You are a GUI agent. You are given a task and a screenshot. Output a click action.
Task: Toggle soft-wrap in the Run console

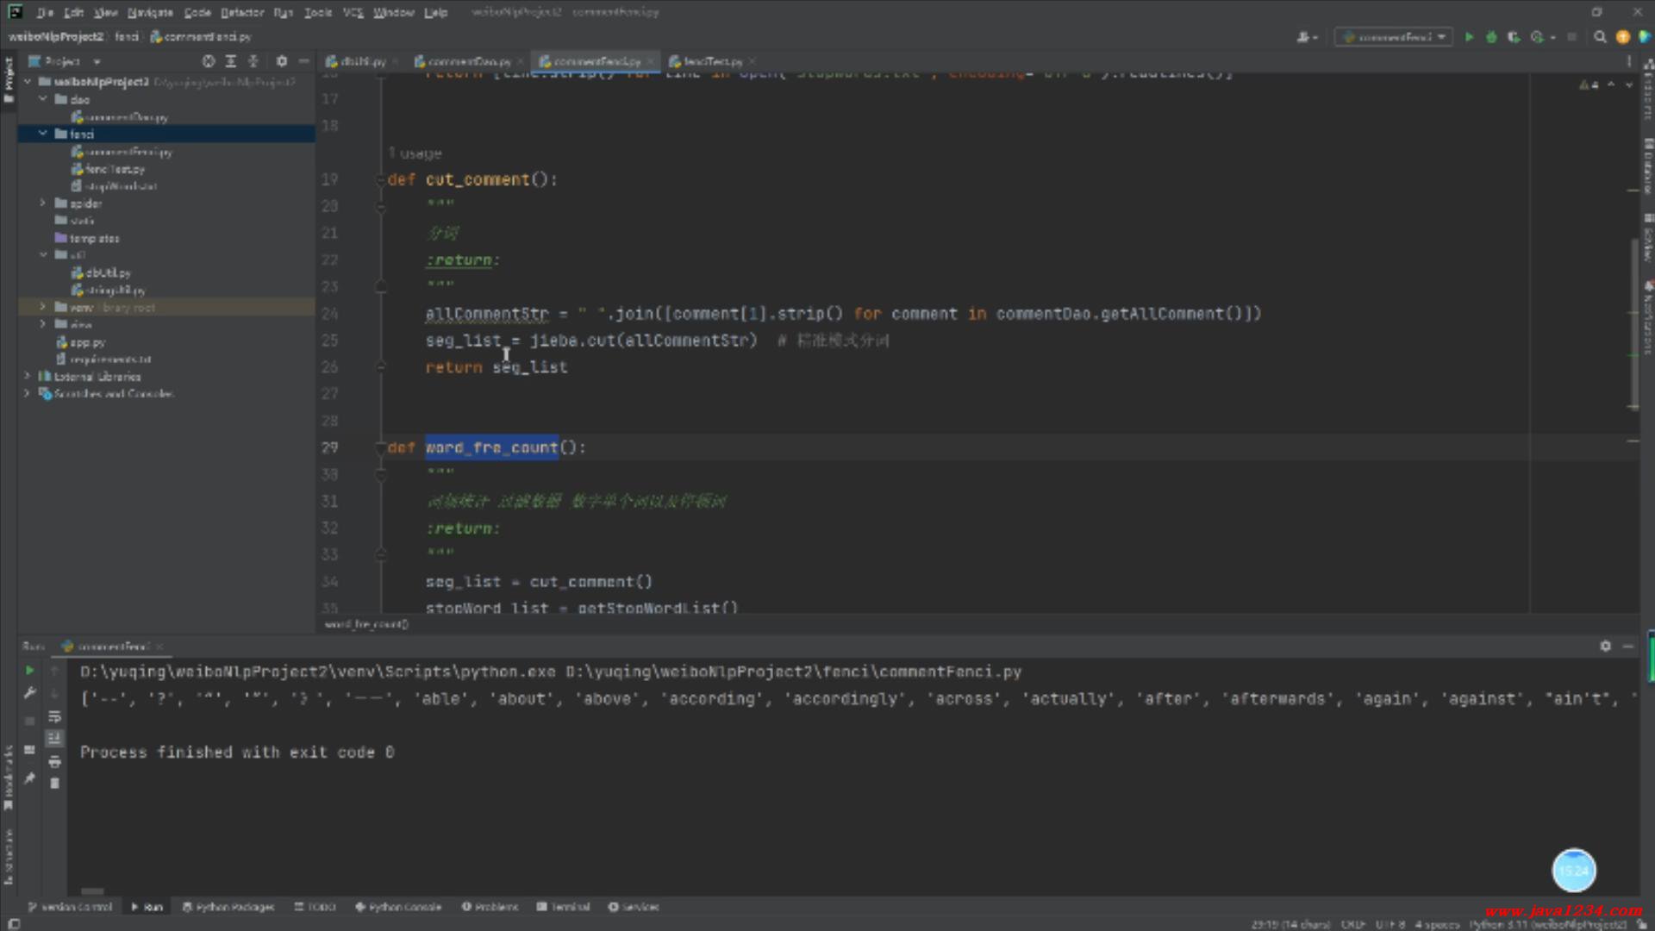pyautogui.click(x=54, y=716)
